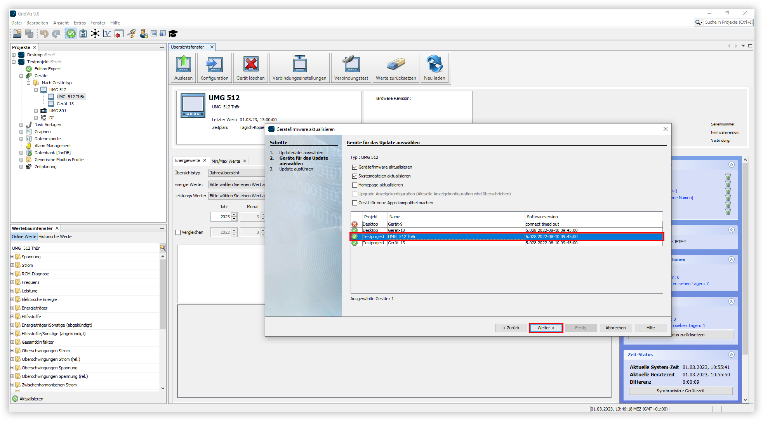Viewport: 763px width, 421px height.
Task: Click the Werte zurücksetzen eraser icon
Action: click(x=396, y=64)
